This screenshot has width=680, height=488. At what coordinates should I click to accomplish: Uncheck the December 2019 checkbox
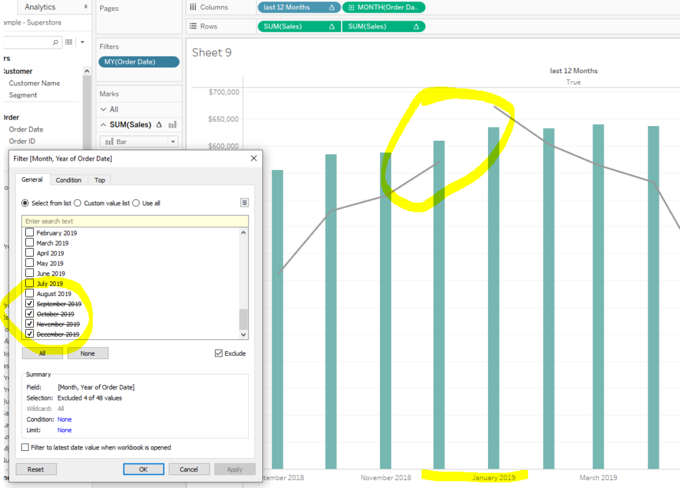click(29, 333)
